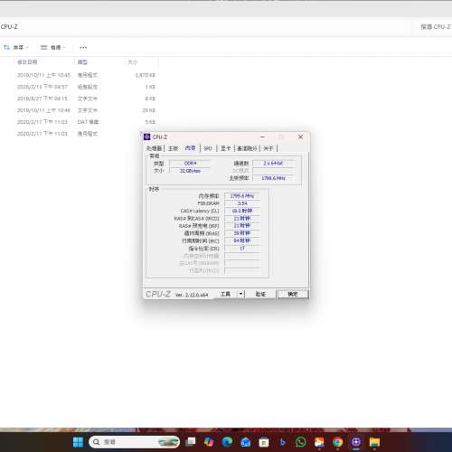
Task: Click the view layout icon in Explorer toolbar
Action: [x=44, y=47]
